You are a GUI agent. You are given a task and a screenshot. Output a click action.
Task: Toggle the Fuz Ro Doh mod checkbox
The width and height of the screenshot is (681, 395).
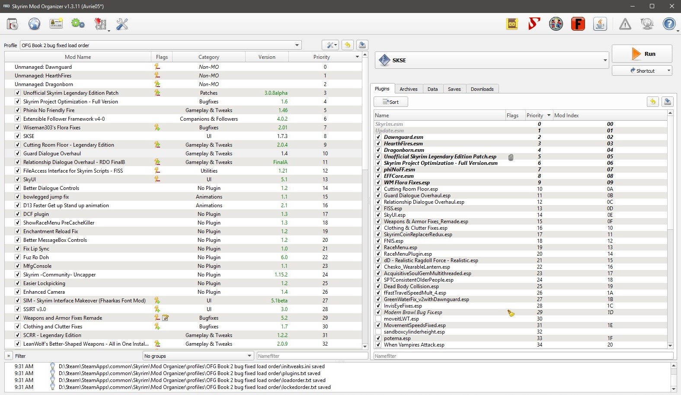[18, 257]
